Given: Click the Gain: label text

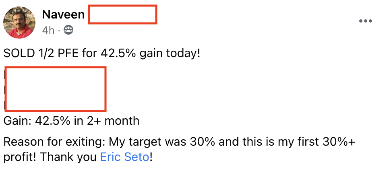Looking at the screenshot, I should (x=17, y=121).
